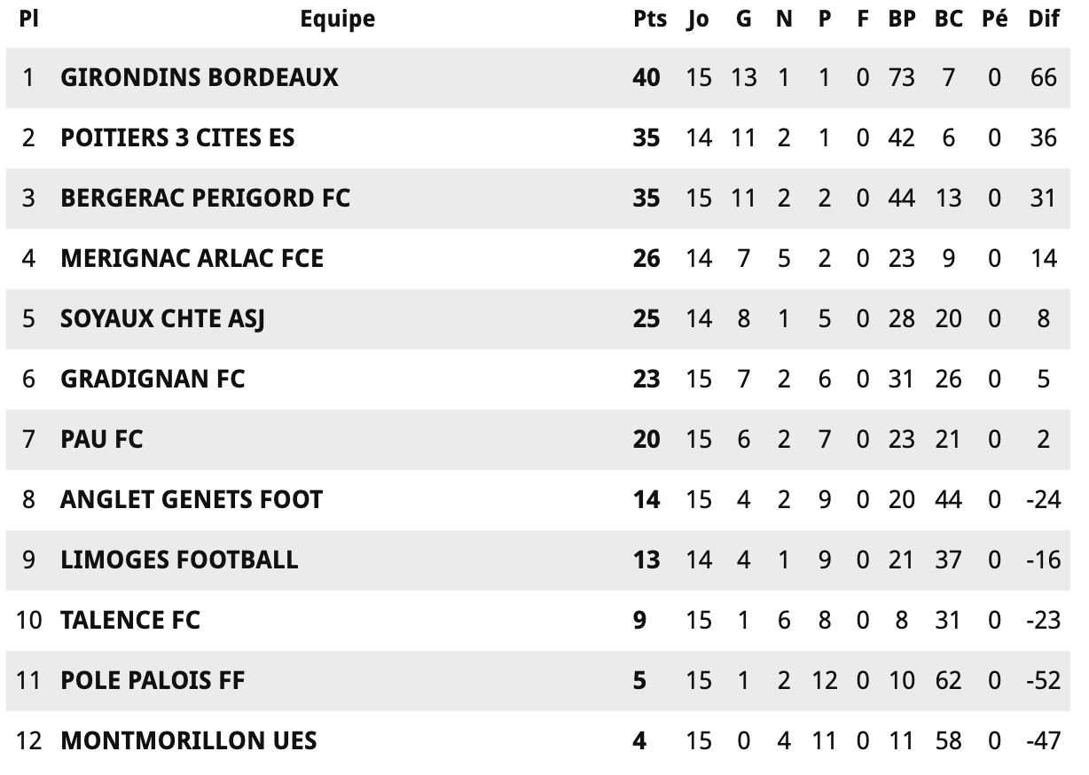
Task: Select the Jo column header
Action: coord(698,20)
